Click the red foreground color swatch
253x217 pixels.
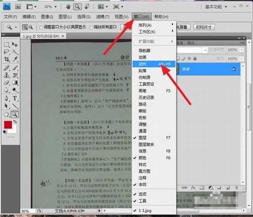coord(8,124)
